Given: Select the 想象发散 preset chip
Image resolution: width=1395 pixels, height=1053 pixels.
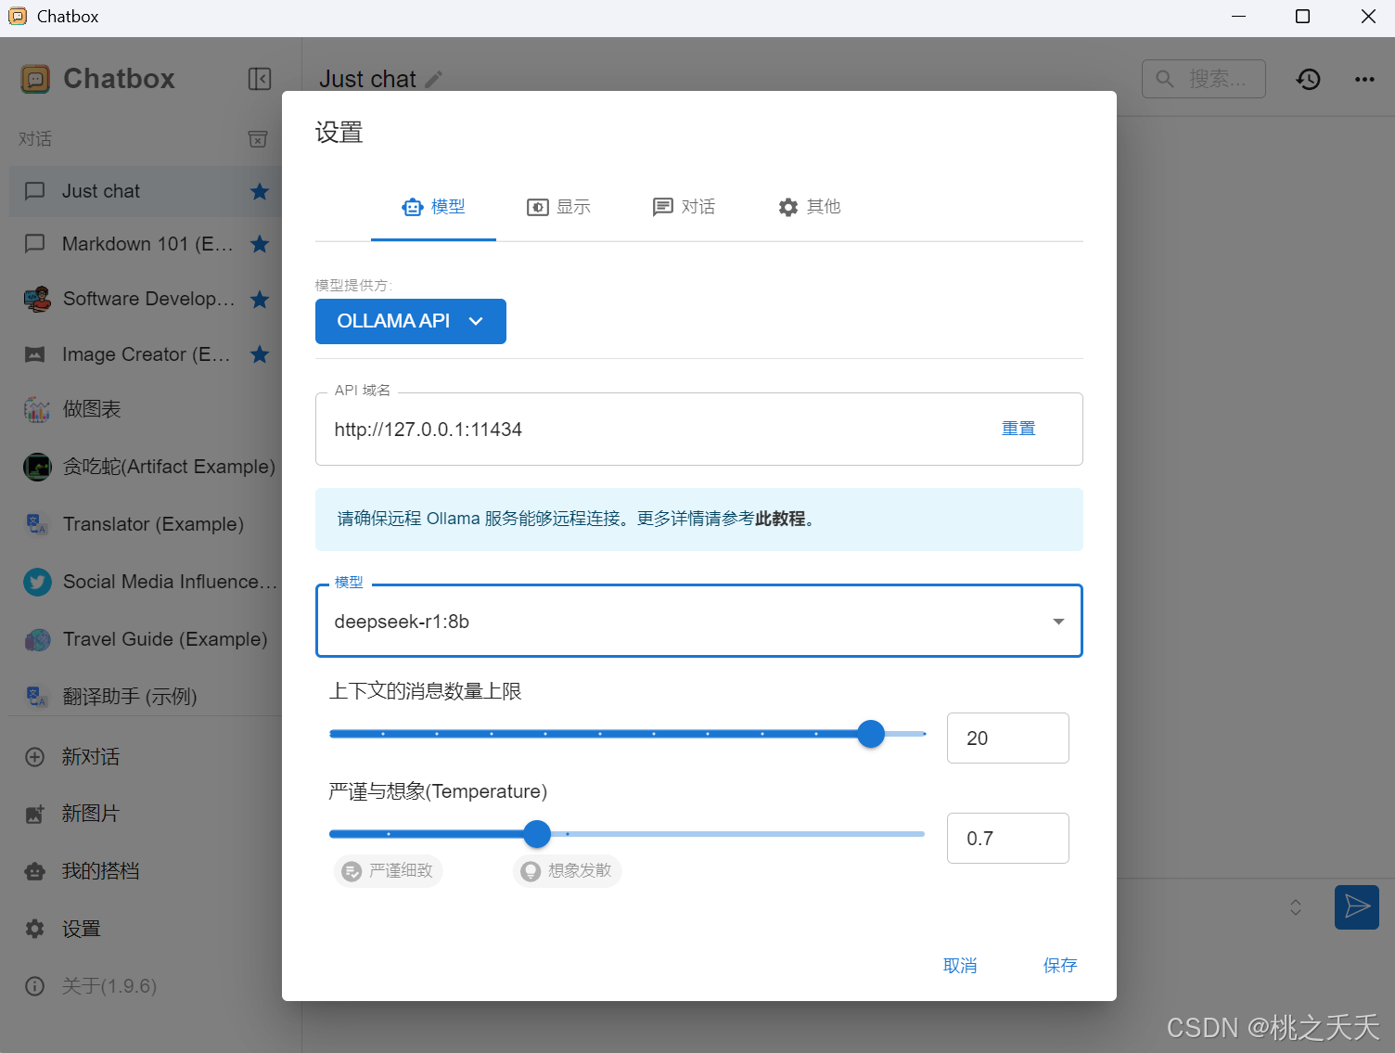Looking at the screenshot, I should tap(568, 871).
